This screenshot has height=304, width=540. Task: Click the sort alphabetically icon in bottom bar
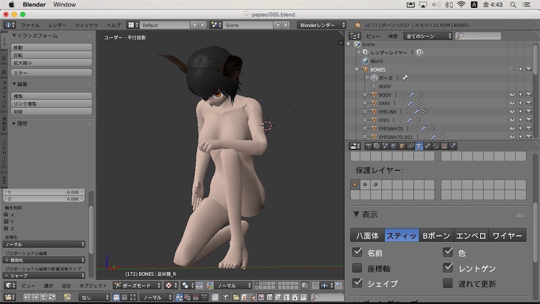(x=179, y=297)
